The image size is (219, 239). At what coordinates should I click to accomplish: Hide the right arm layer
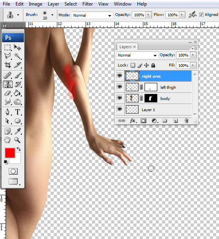pyautogui.click(x=120, y=76)
